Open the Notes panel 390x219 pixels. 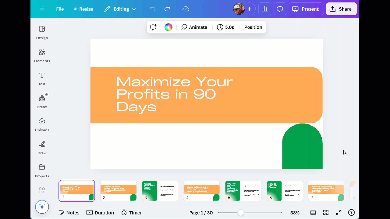click(69, 213)
